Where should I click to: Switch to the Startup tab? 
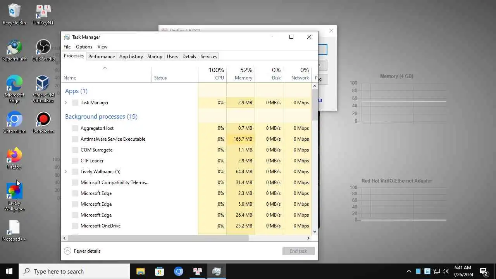pyautogui.click(x=155, y=57)
